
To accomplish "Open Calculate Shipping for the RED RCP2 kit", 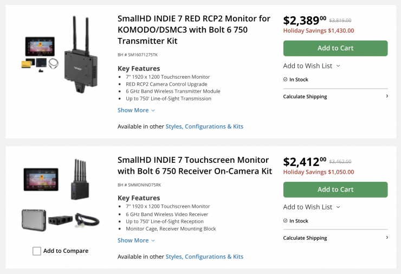I will point(305,97).
